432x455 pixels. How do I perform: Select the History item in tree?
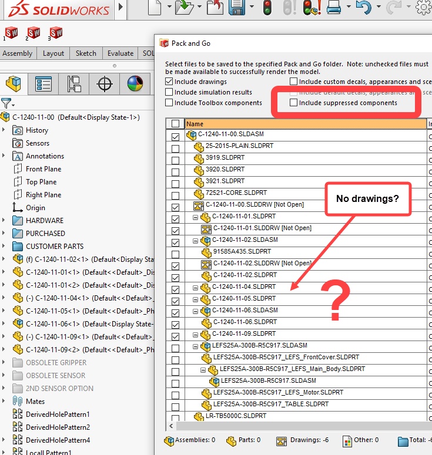pos(37,130)
